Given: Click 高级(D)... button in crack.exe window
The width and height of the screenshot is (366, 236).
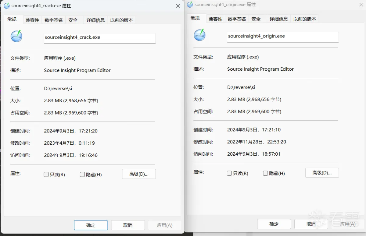Looking at the screenshot, I should (139, 174).
